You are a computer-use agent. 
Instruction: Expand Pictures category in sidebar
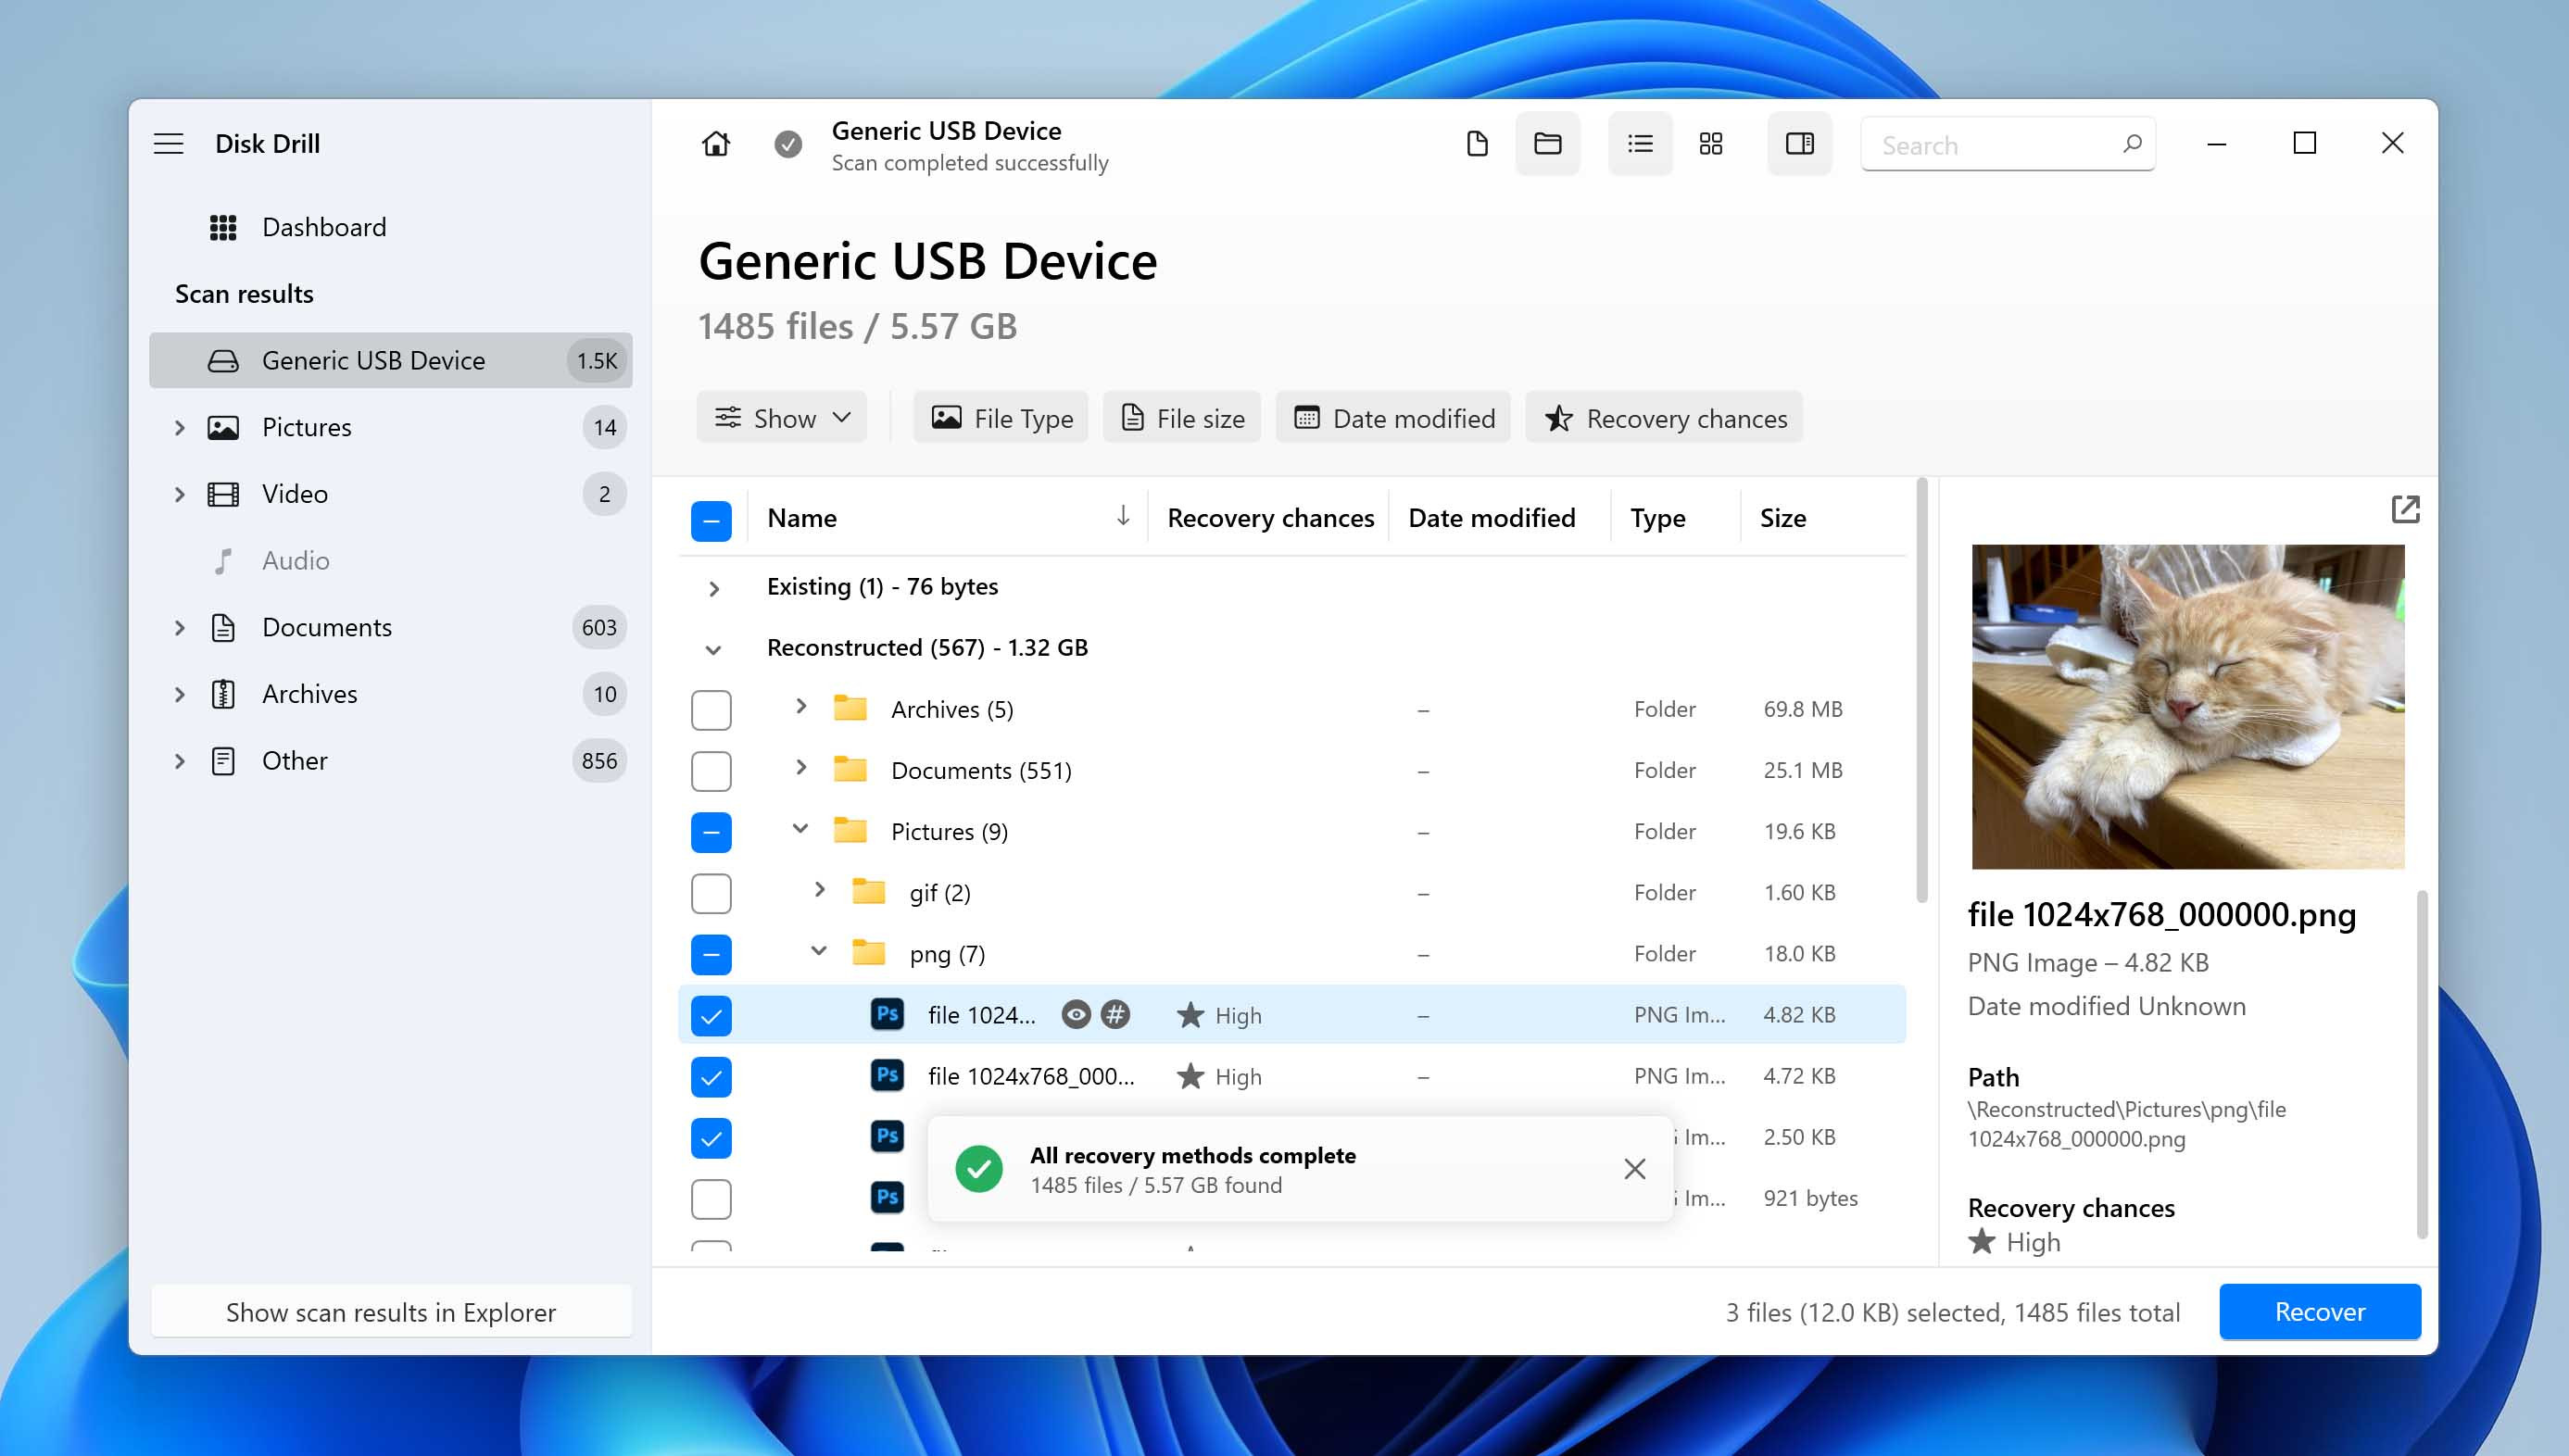pyautogui.click(x=180, y=428)
